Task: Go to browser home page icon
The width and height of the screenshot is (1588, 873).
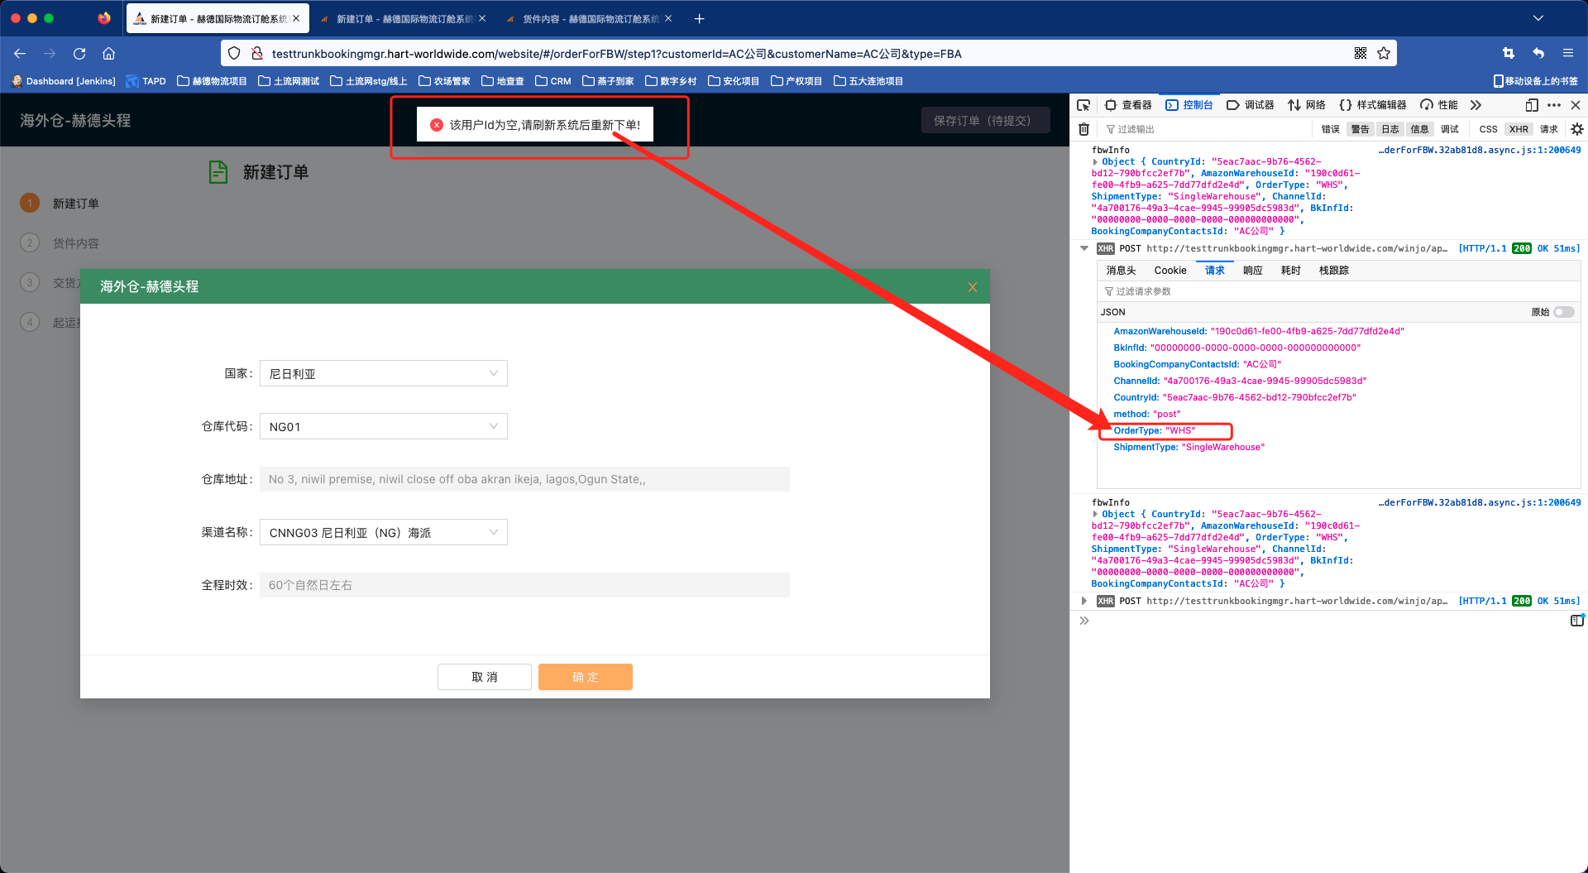Action: (x=108, y=54)
